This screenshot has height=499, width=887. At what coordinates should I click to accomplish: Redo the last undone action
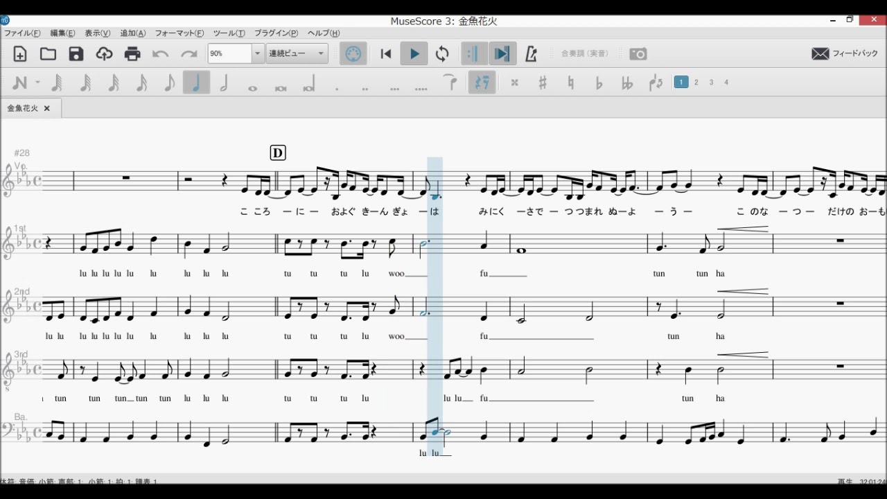(x=188, y=54)
